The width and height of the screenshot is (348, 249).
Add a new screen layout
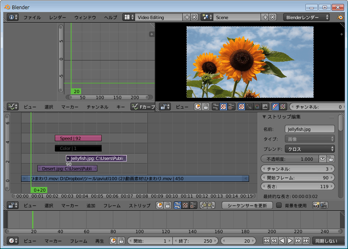coord(187,18)
